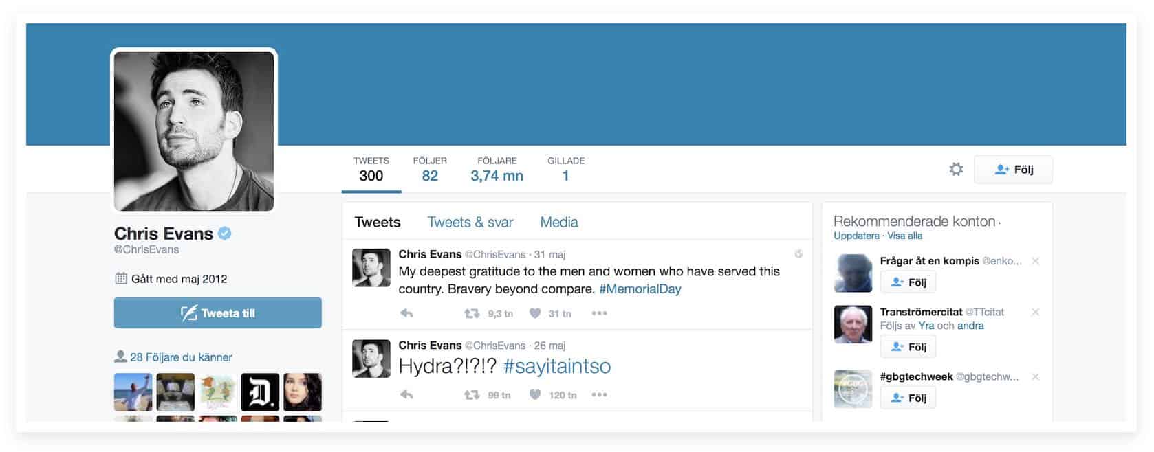This screenshot has height=452, width=1154.
Task: Open the Tweets & svar tab
Action: 470,222
